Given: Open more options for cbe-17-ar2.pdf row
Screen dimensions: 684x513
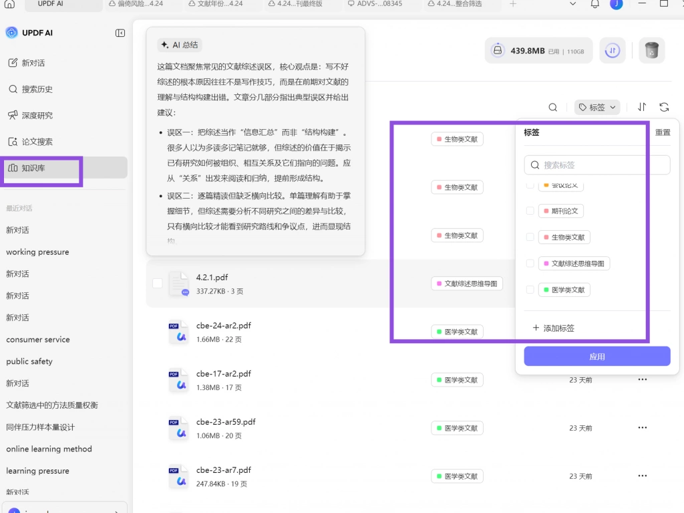Looking at the screenshot, I should click(642, 379).
